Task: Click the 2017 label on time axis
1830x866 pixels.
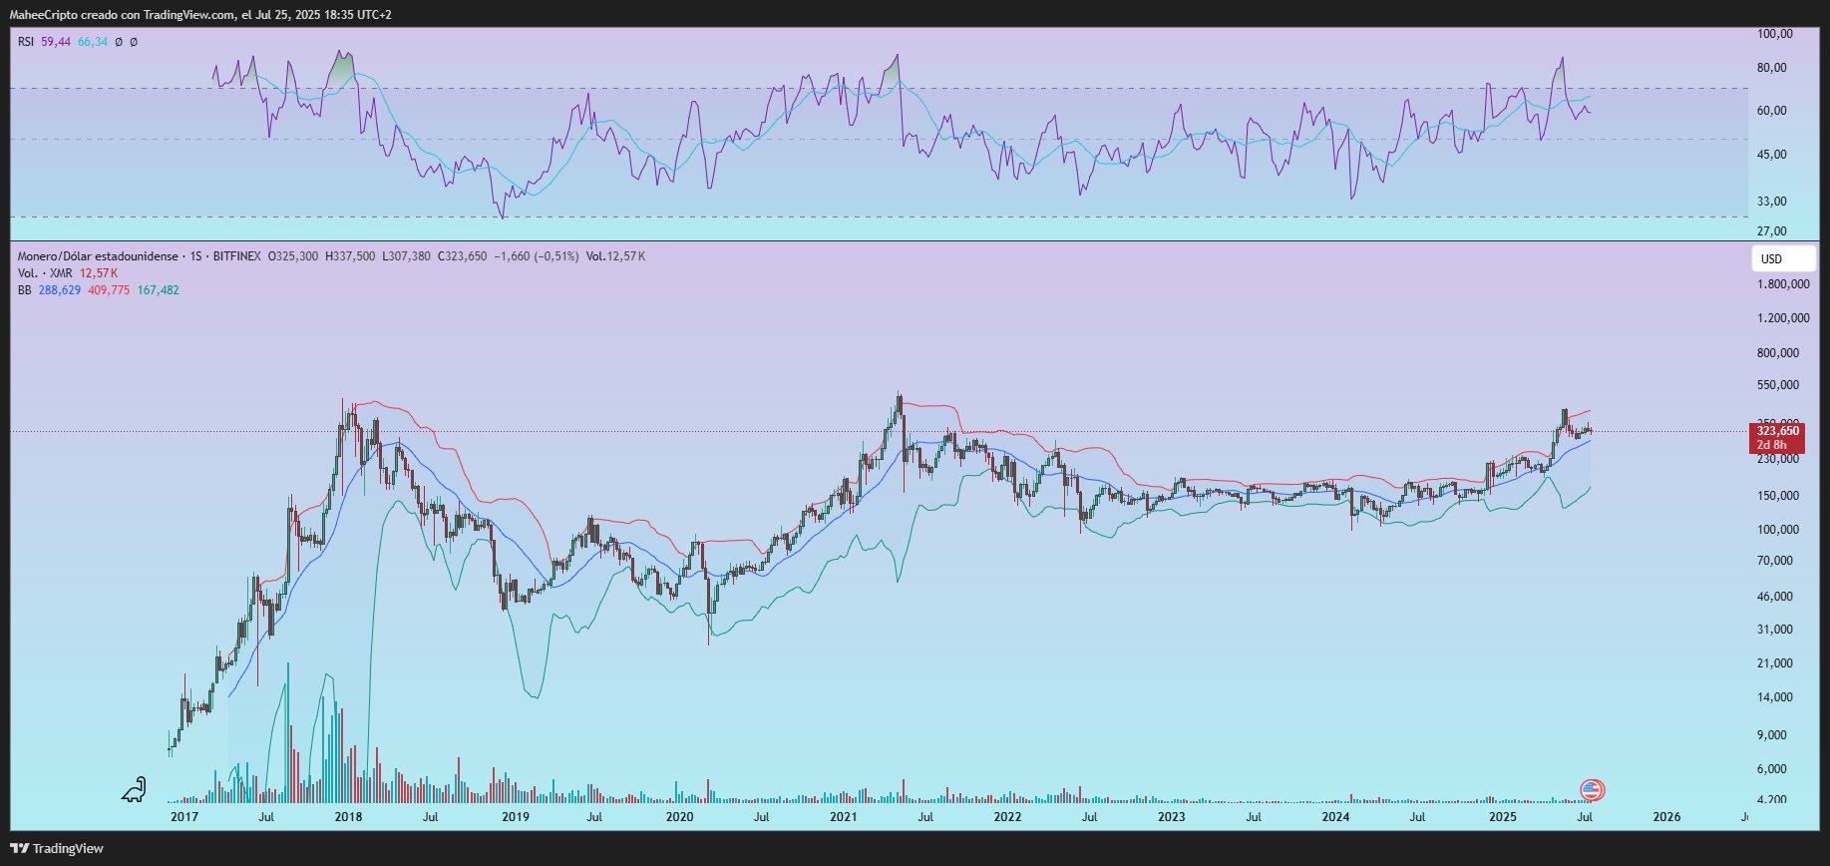Action: click(x=184, y=817)
